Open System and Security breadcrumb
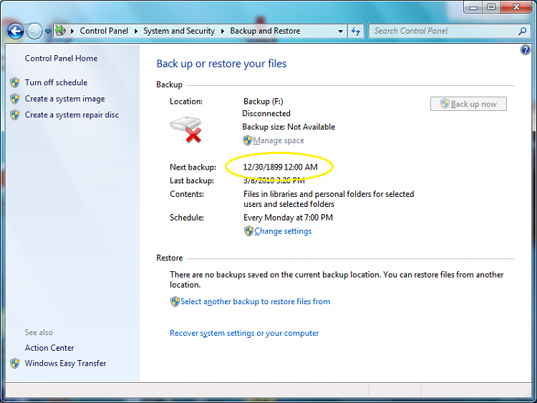This screenshot has width=537, height=403. point(179,31)
